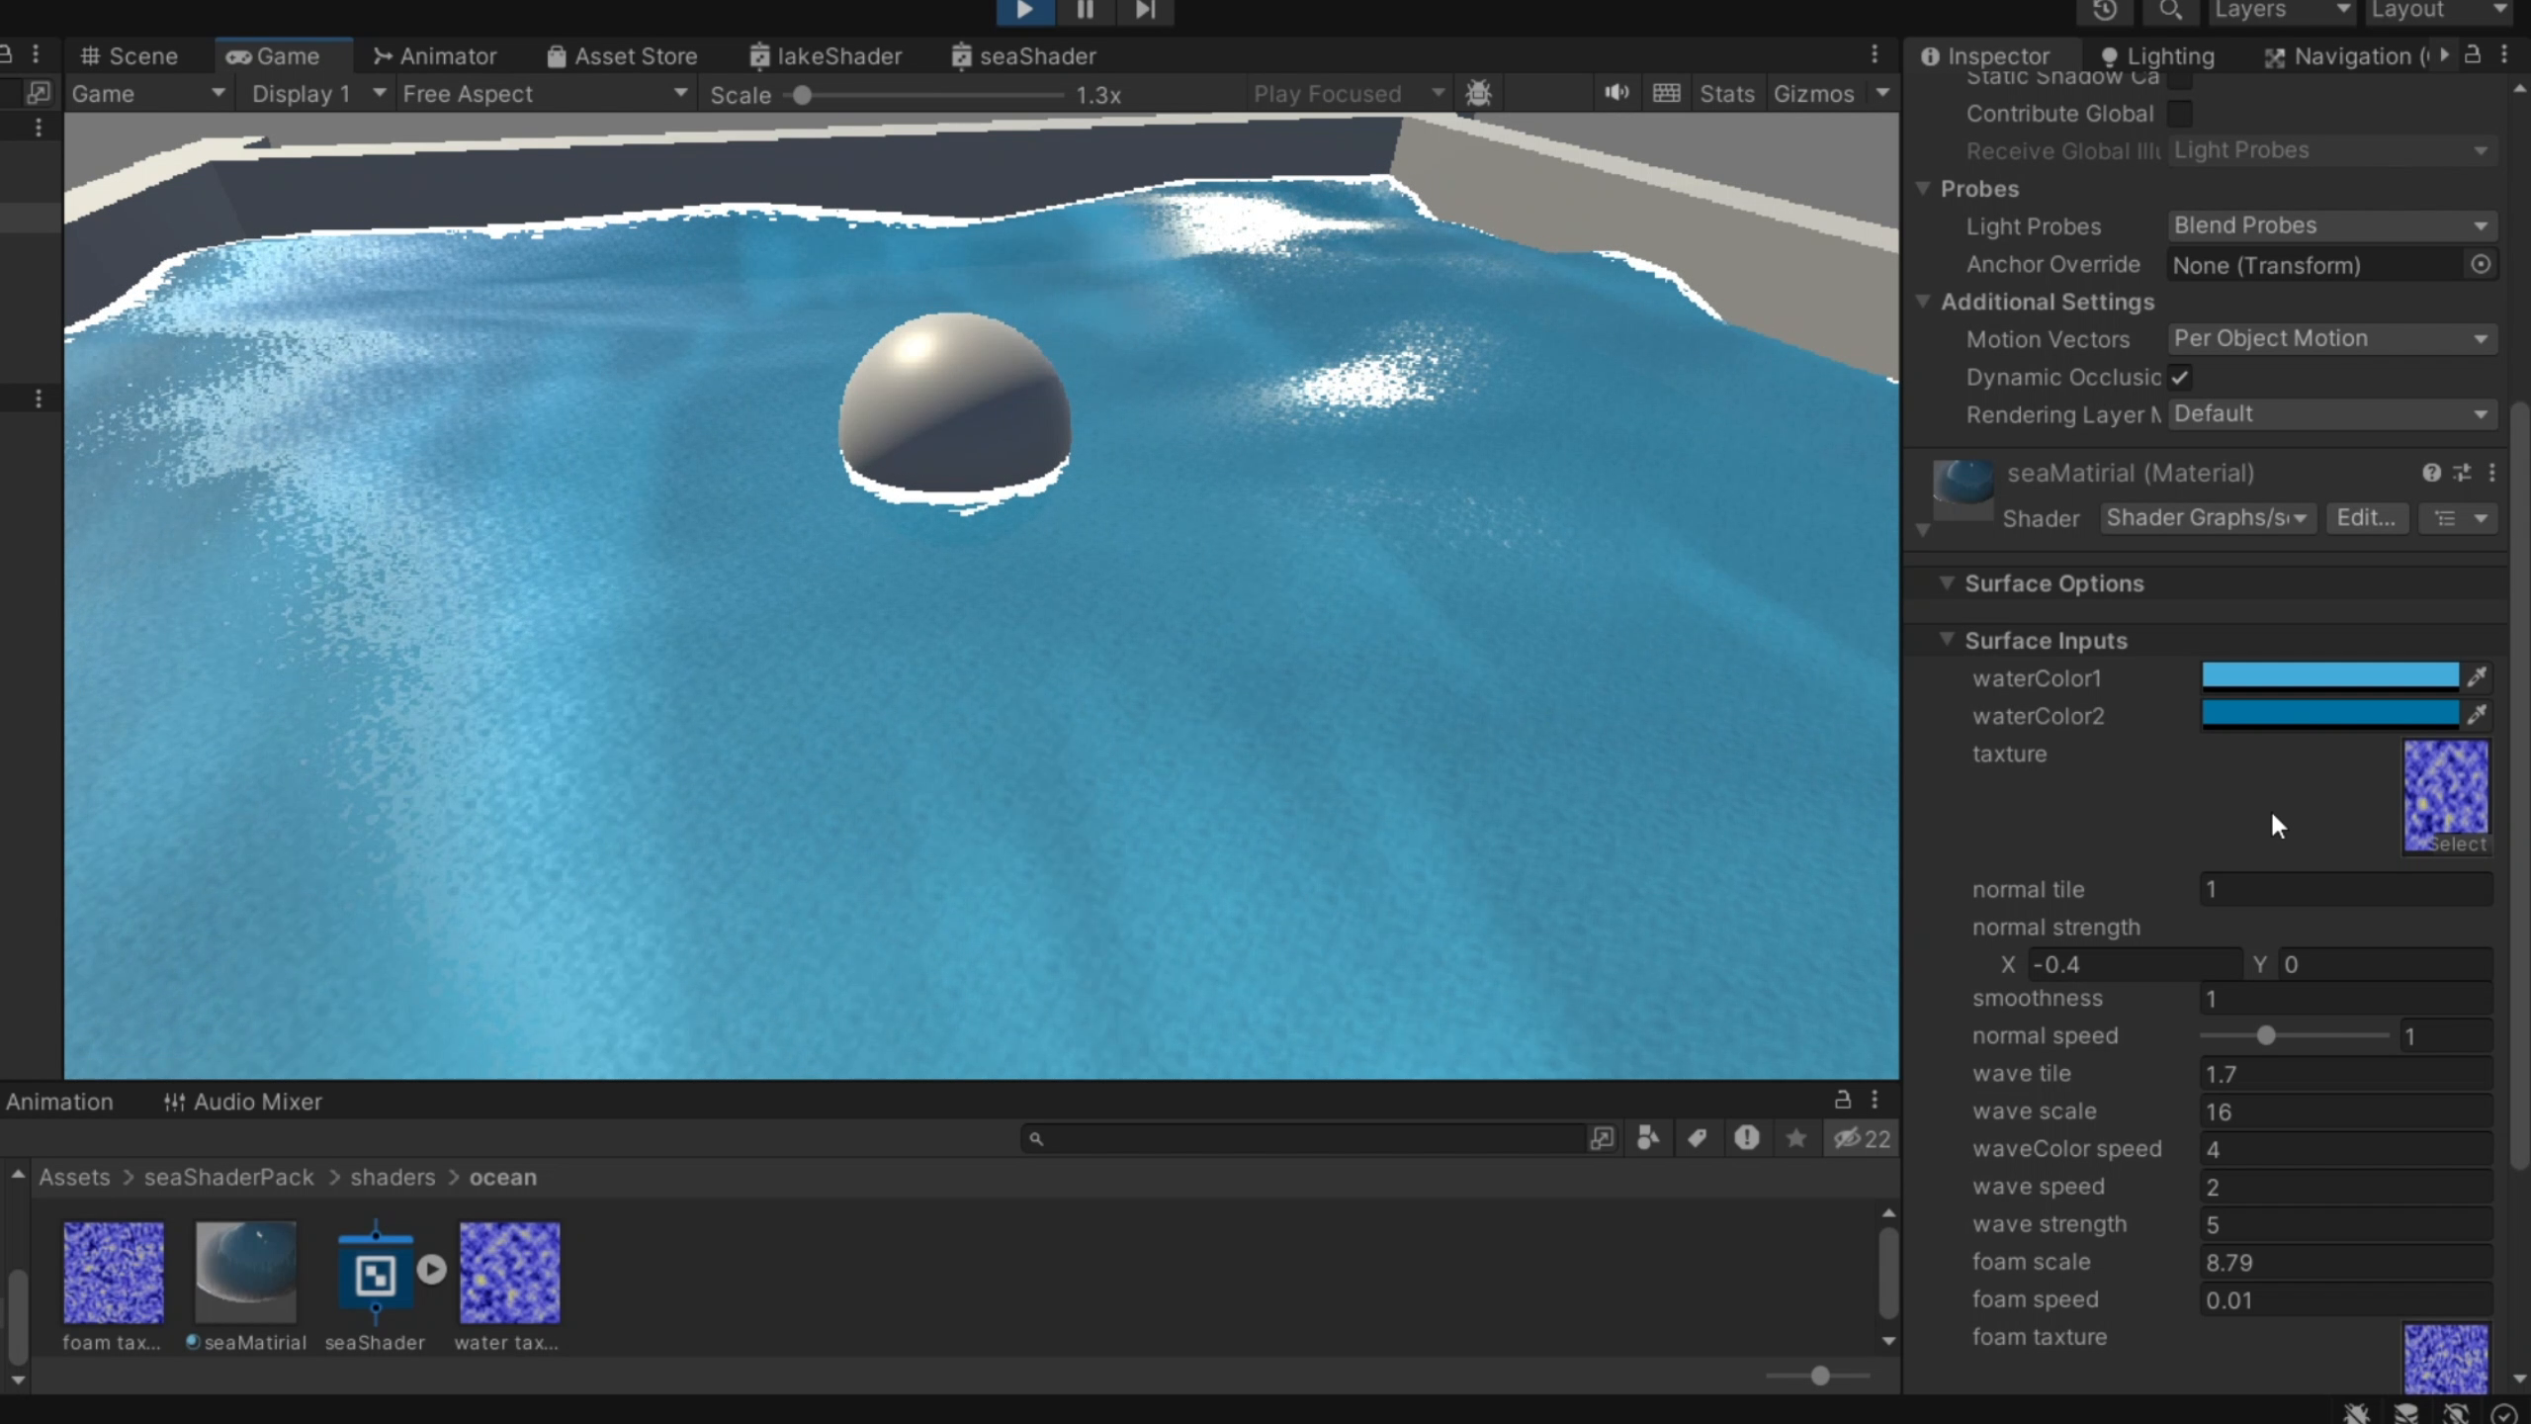Switch to the Scene tab
Viewport: 2531px width, 1424px height.
click(x=130, y=56)
